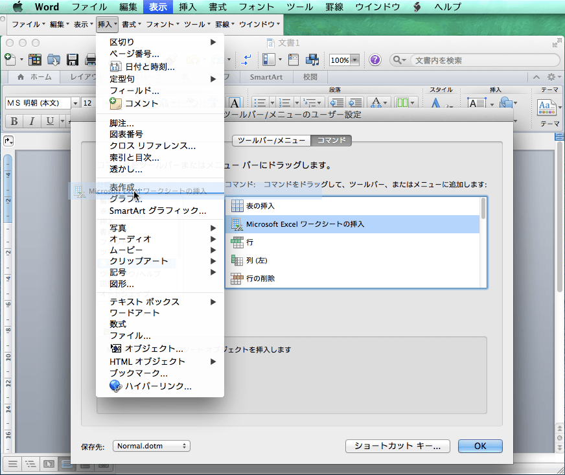Open the Toolbox icon
The image size is (565, 475).
(x=294, y=60)
